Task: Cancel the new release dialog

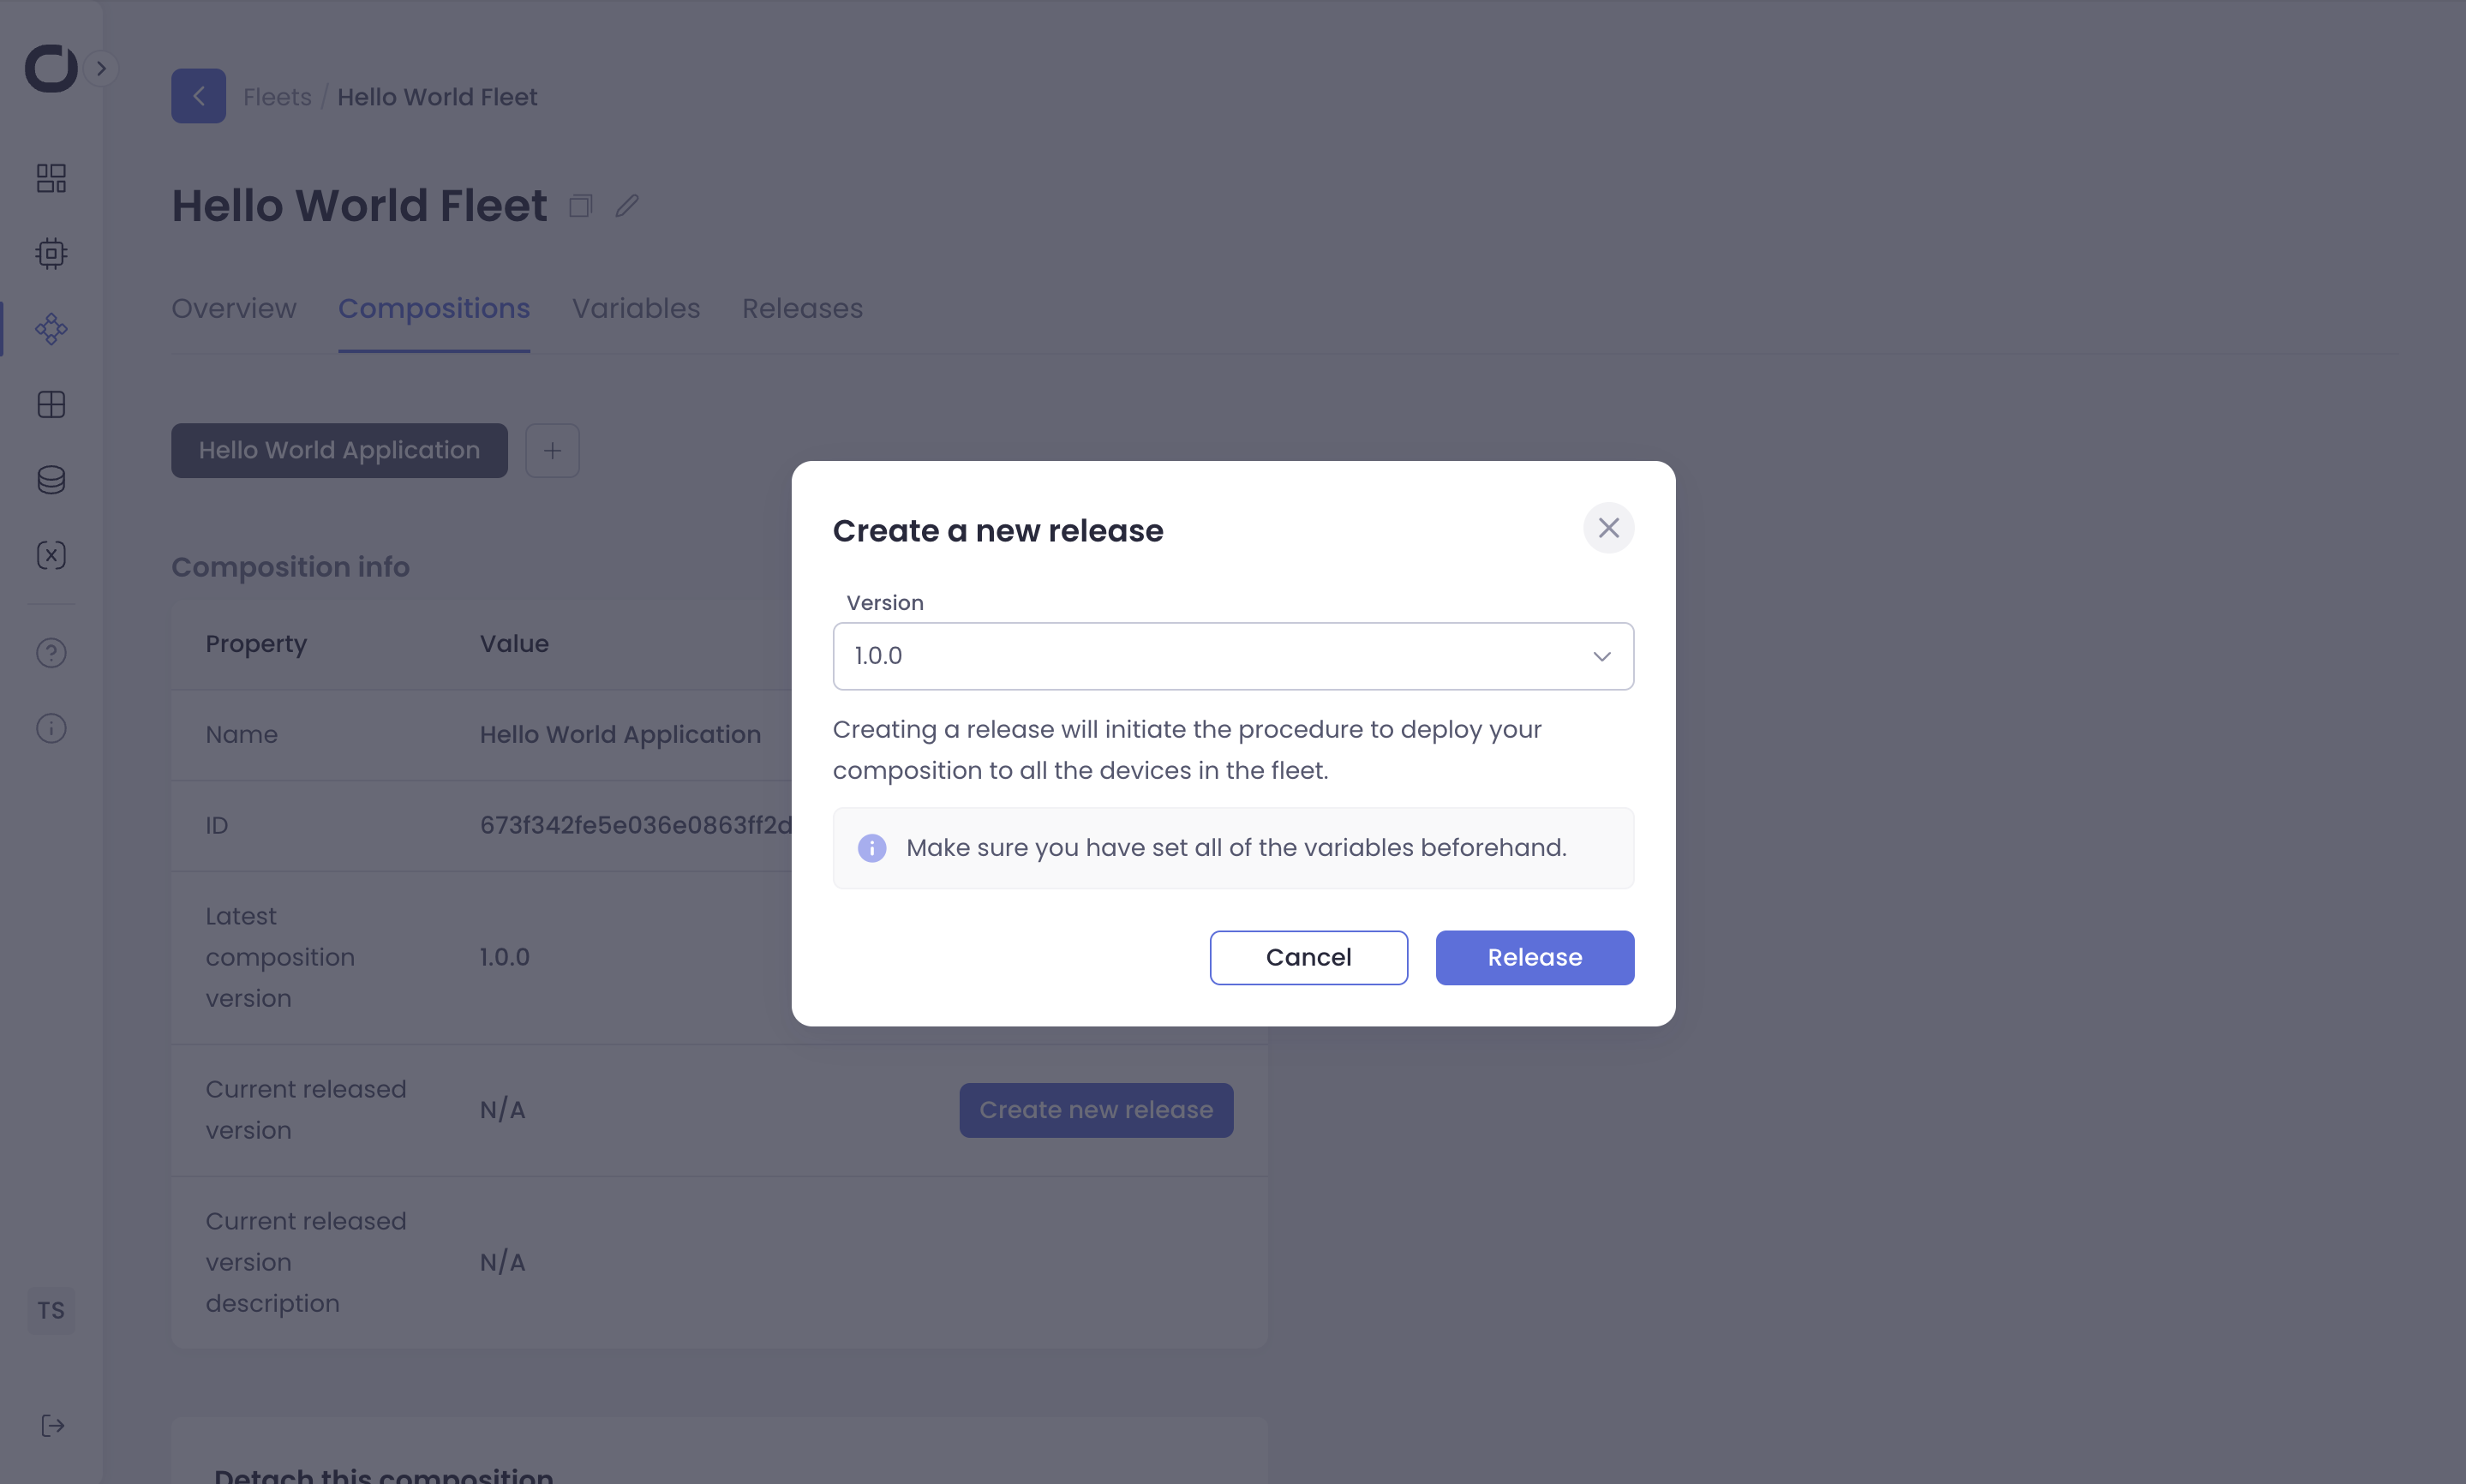Action: (1308, 957)
